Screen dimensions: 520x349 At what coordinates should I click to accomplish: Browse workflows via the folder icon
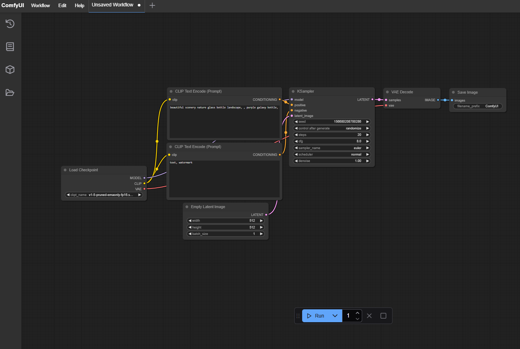(x=10, y=92)
